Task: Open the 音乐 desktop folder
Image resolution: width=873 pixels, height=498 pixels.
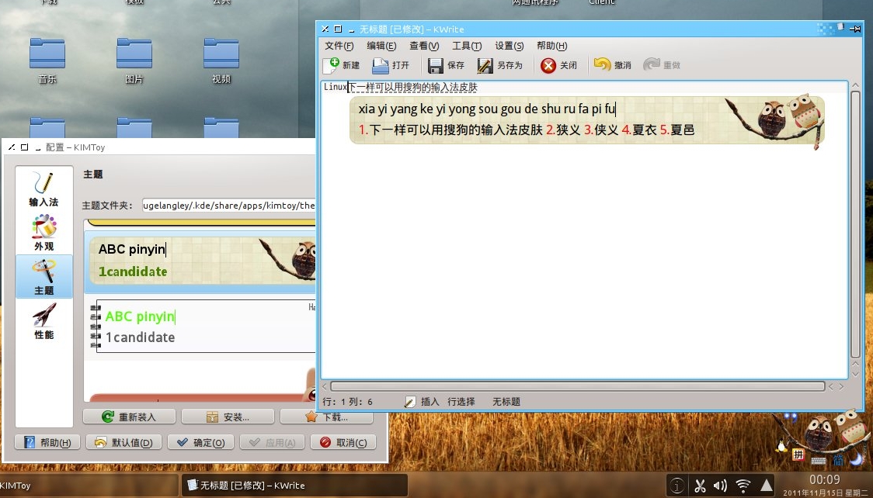Action: point(47,61)
